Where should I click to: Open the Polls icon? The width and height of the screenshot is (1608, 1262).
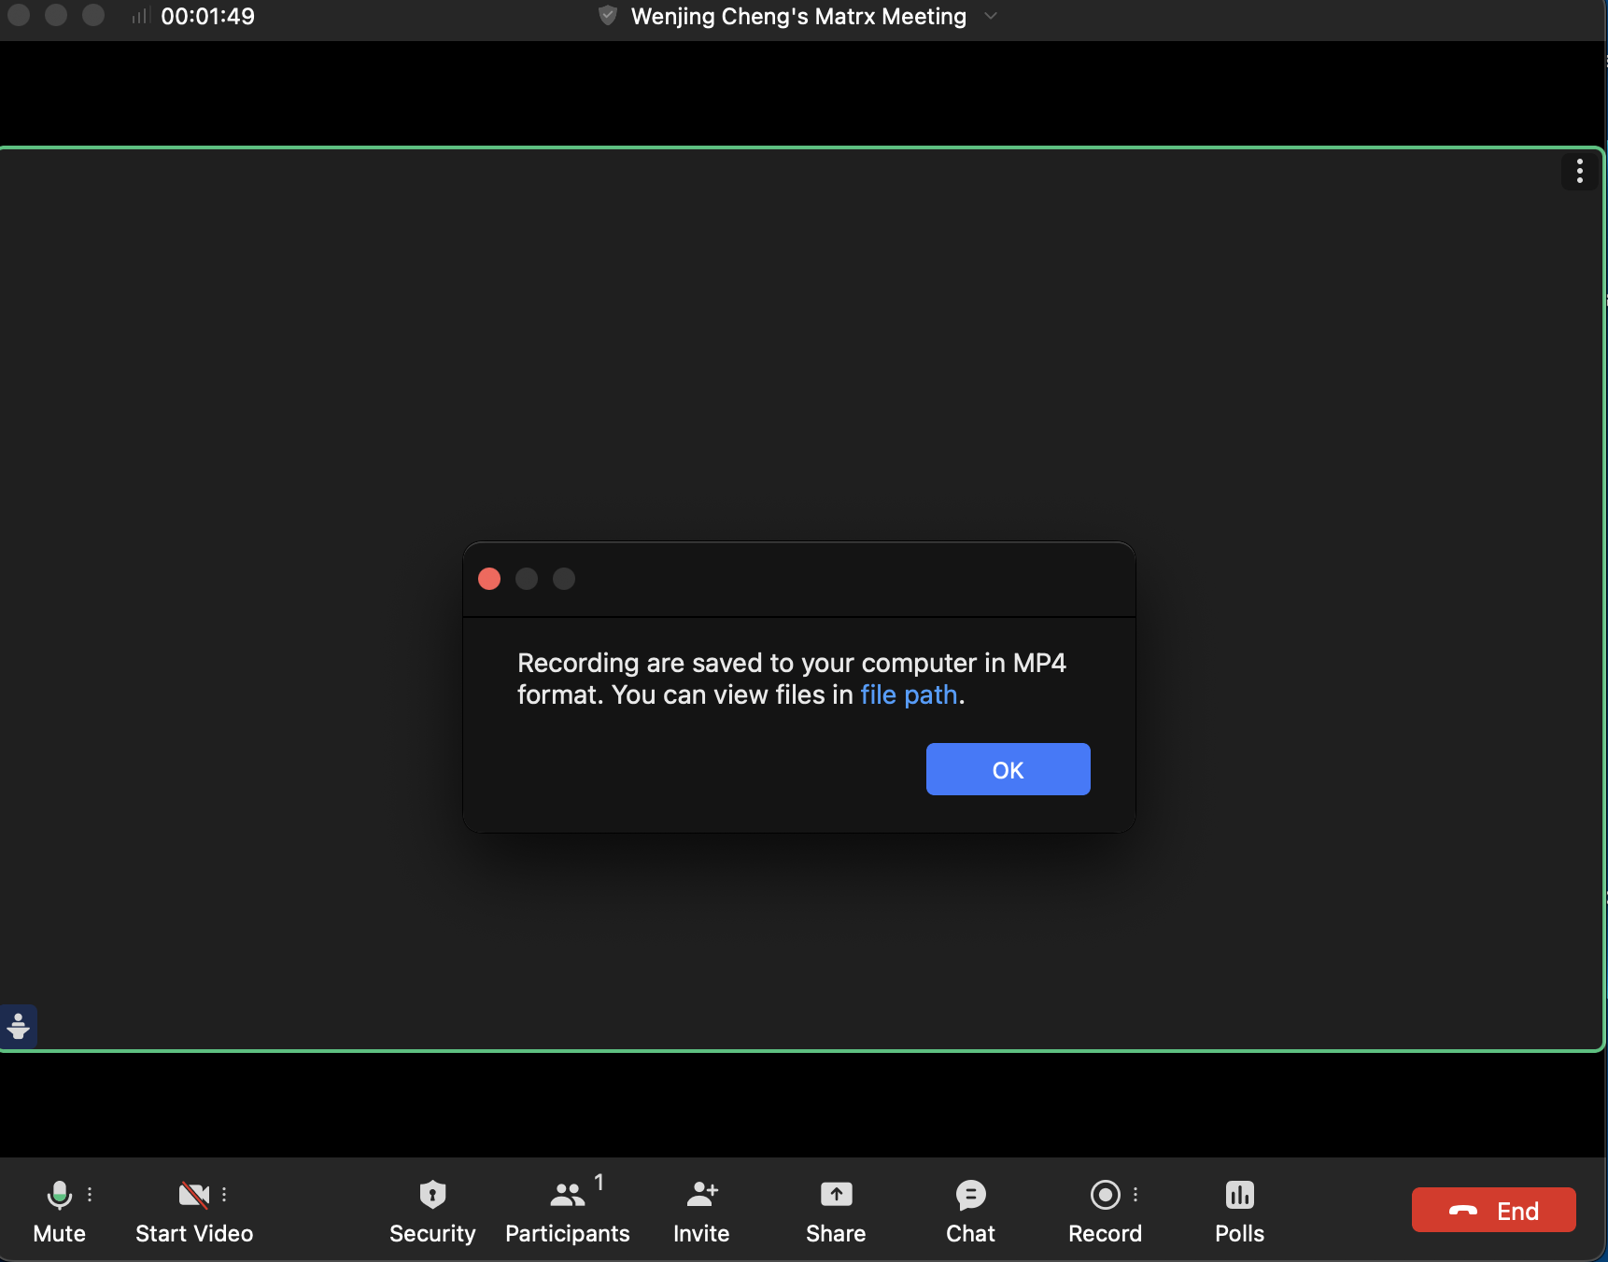point(1239,1195)
